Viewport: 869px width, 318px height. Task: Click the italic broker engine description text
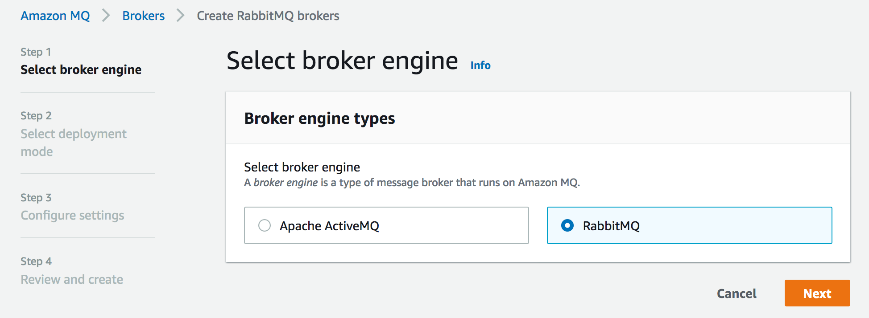coord(286,183)
